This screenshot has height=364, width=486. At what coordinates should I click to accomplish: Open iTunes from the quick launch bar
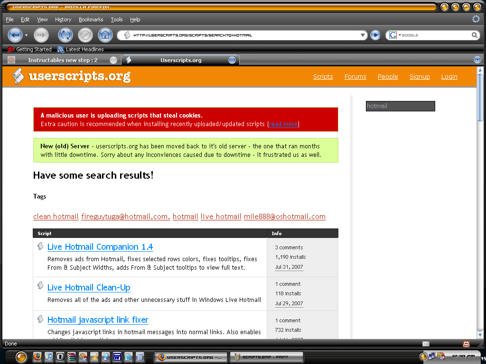tap(49, 357)
